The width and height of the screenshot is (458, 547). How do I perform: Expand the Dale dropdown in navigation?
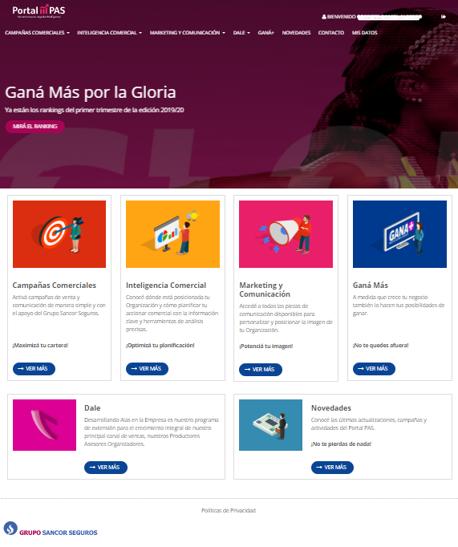[241, 33]
